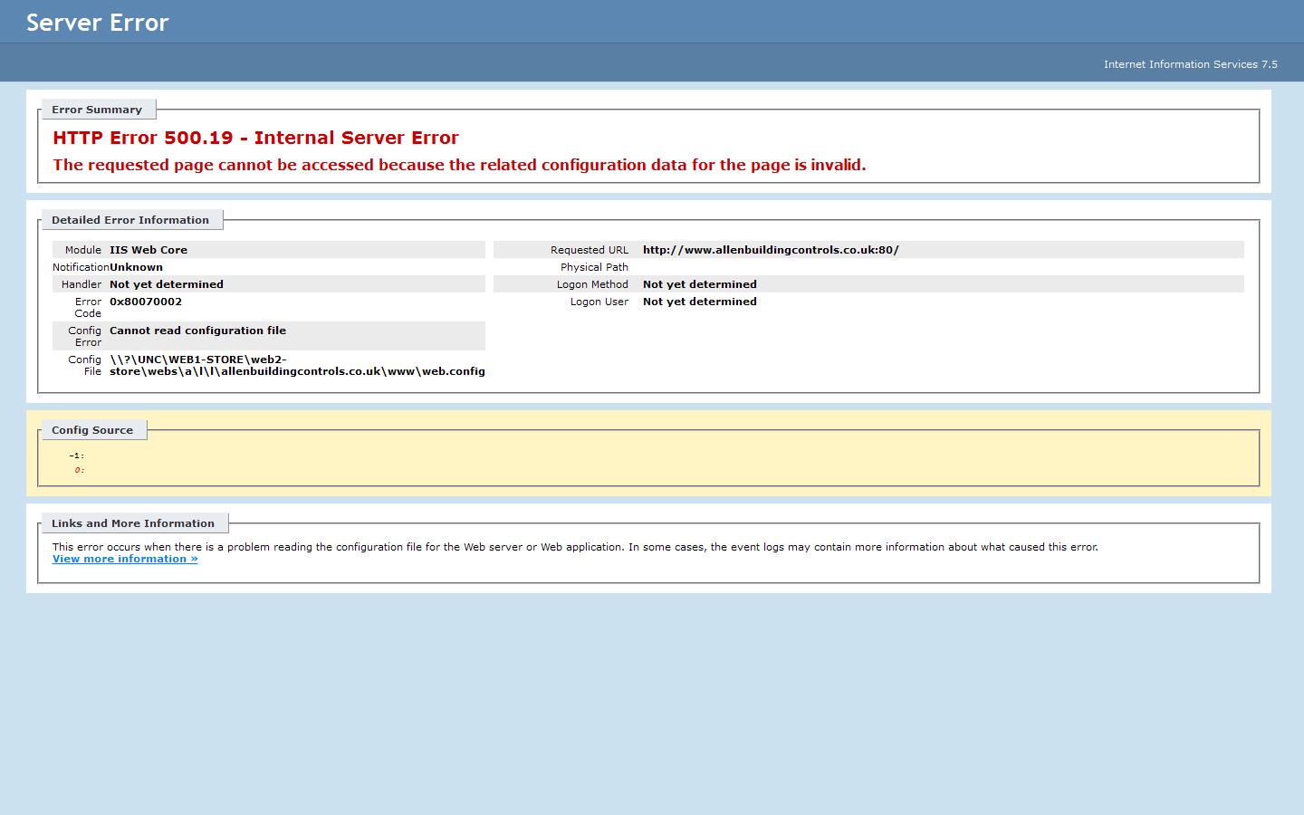Click the Handler Not yet determined value
Image resolution: width=1304 pixels, height=815 pixels.
[167, 284]
